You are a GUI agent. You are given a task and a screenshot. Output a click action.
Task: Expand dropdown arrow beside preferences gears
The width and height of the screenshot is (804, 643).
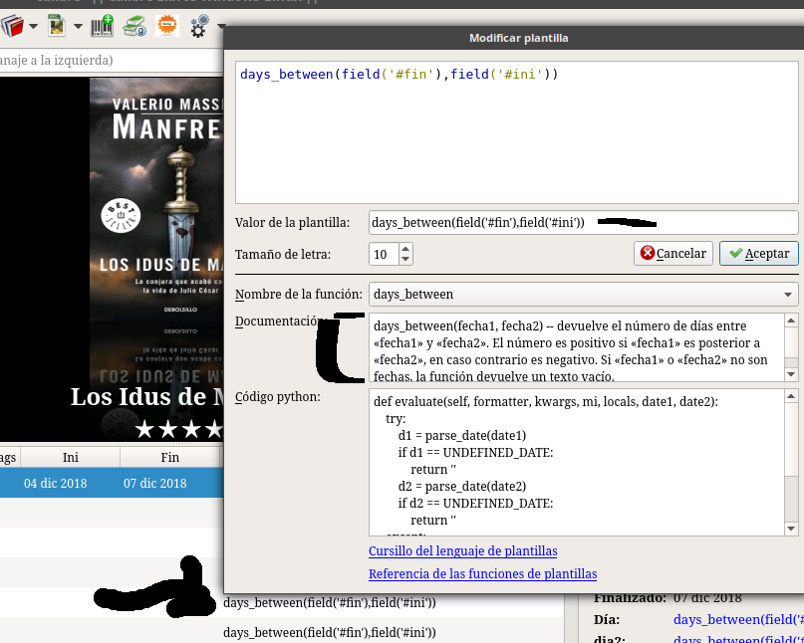(x=220, y=26)
